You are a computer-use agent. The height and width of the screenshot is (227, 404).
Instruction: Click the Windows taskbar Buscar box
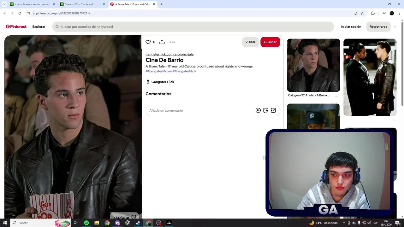41,223
